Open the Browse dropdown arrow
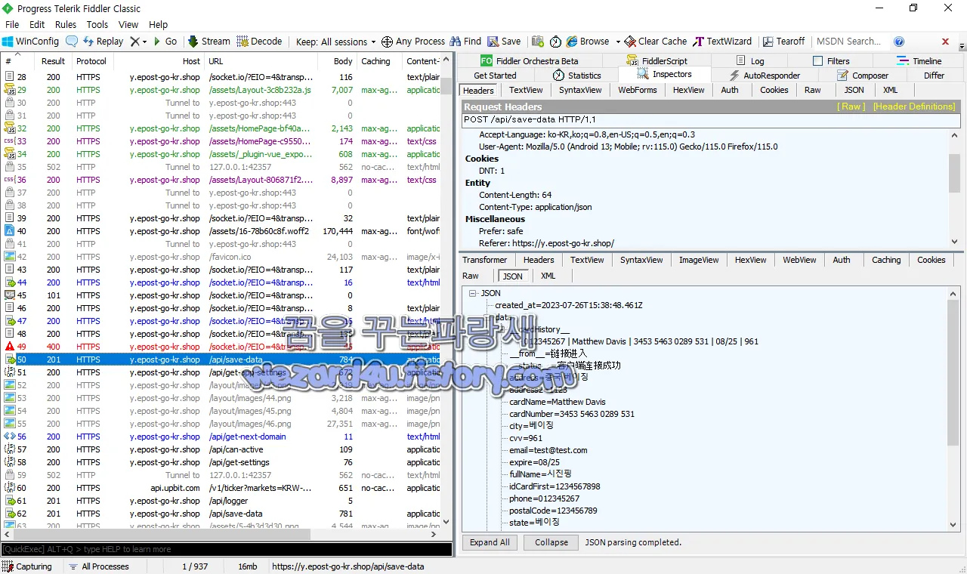967x574 pixels. (x=617, y=42)
